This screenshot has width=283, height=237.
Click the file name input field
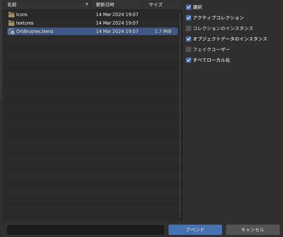[x=86, y=230]
